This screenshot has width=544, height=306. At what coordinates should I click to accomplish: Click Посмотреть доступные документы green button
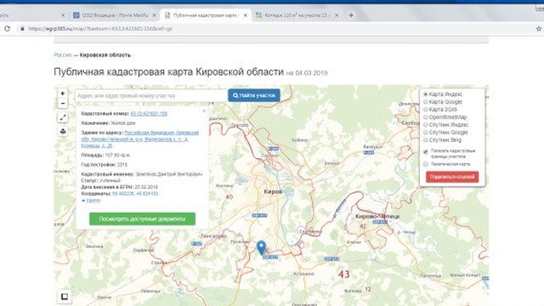tap(142, 219)
